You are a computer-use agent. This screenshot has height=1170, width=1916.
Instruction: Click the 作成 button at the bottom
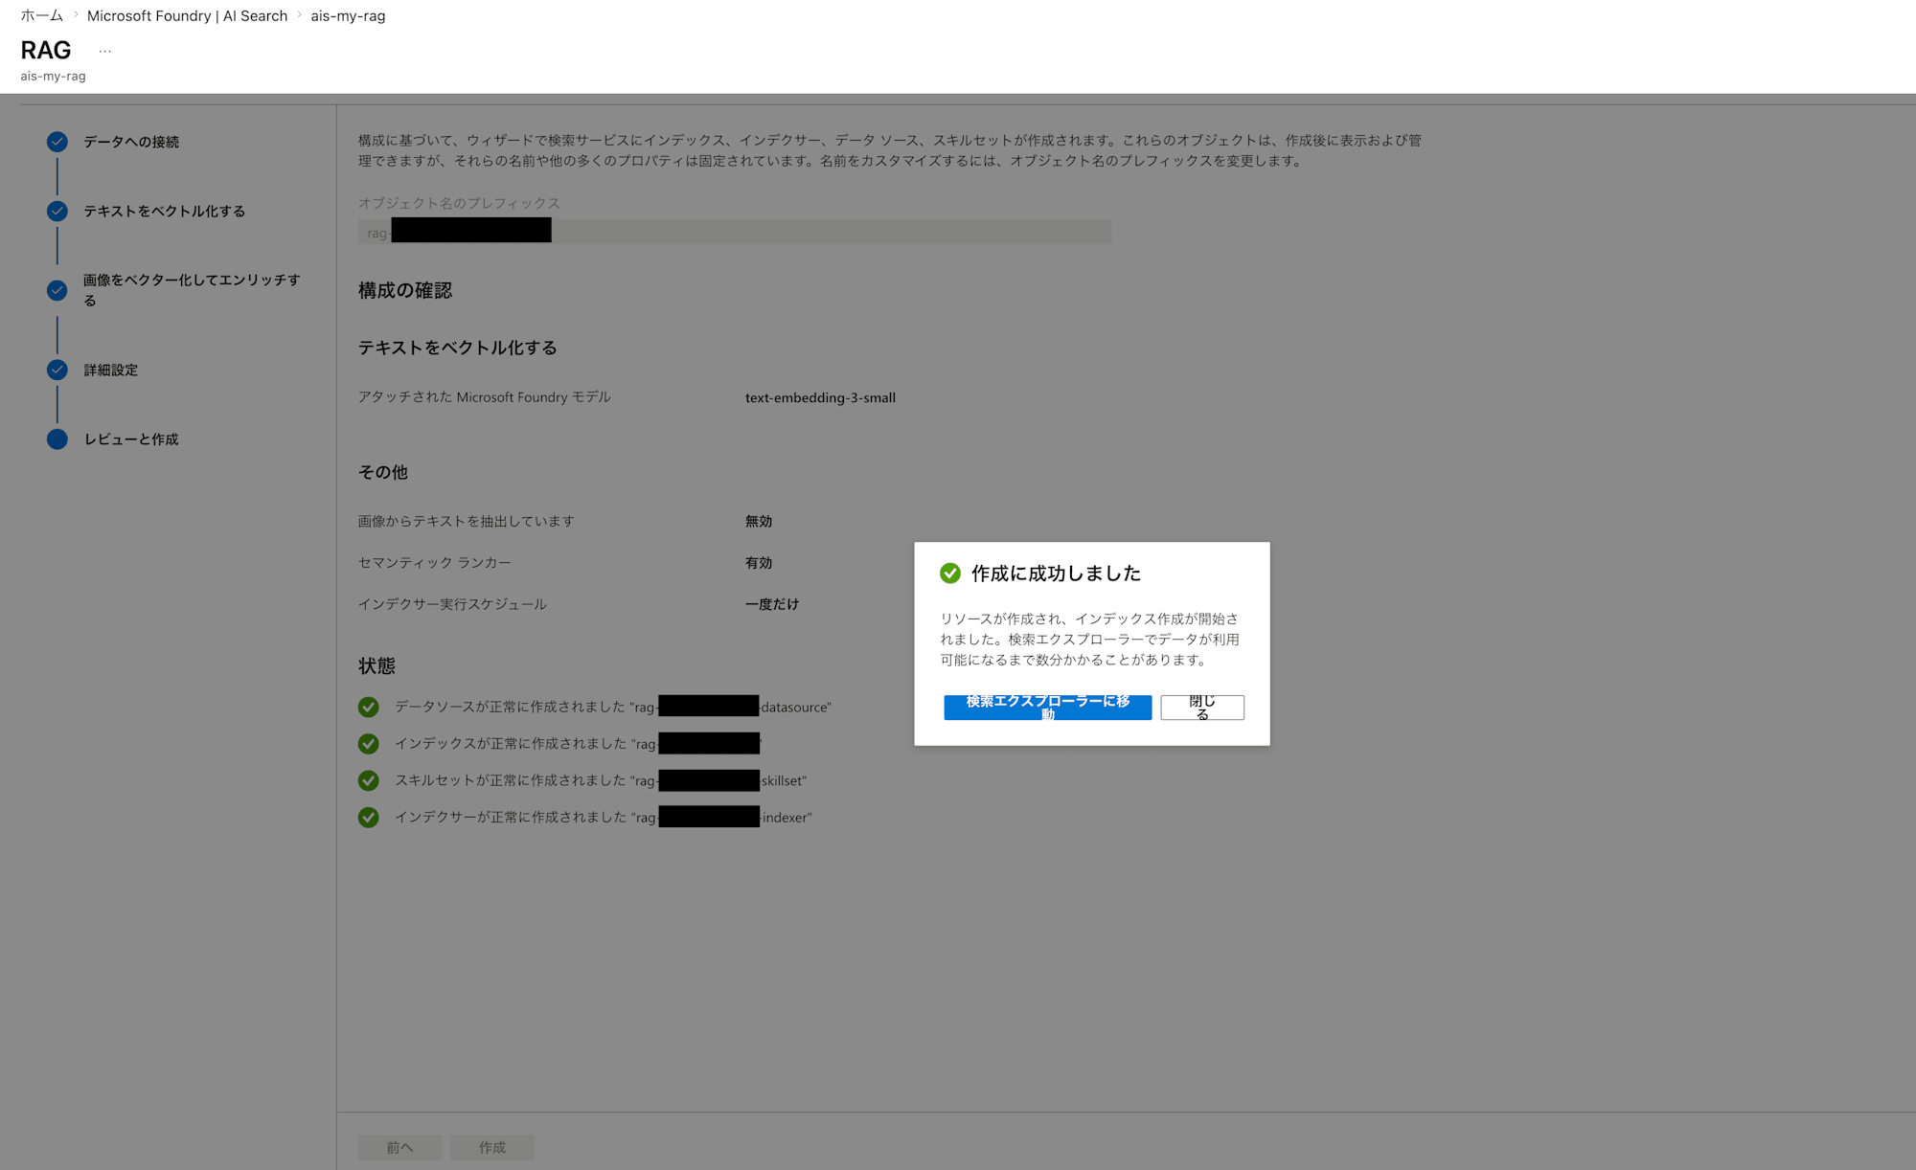492,1147
